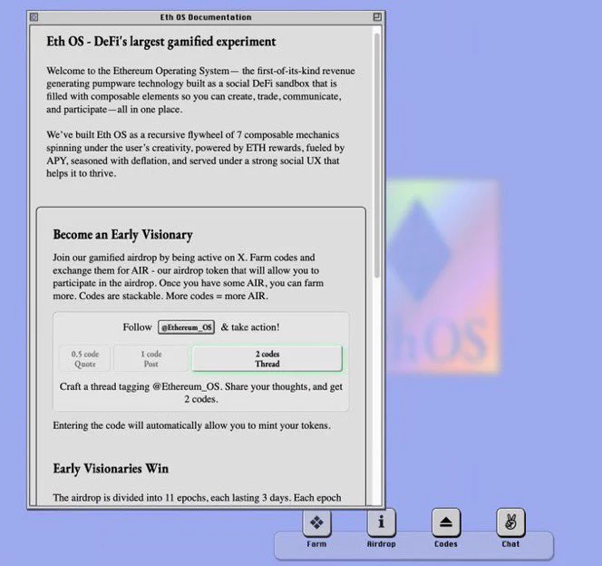Open the Farm dock icon
This screenshot has height=566, width=602.
click(316, 522)
